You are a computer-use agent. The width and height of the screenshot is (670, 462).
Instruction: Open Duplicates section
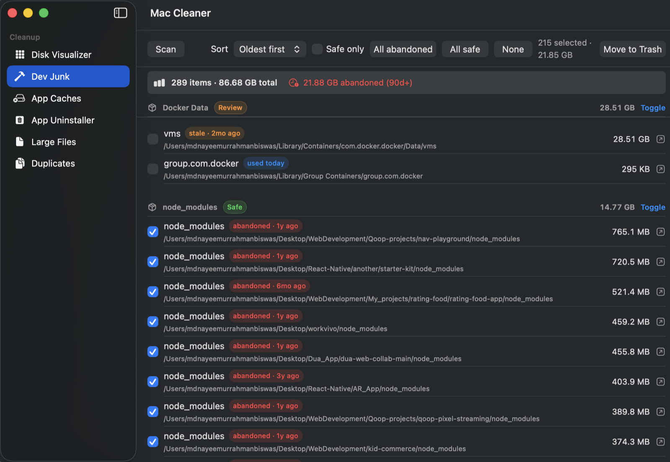pos(68,164)
